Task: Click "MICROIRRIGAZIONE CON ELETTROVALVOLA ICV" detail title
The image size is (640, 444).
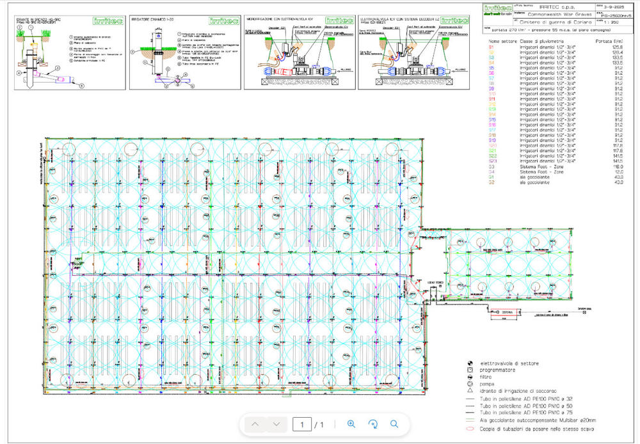Action: click(x=279, y=19)
